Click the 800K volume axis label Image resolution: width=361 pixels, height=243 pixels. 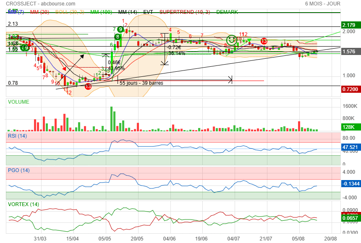tap(348, 118)
